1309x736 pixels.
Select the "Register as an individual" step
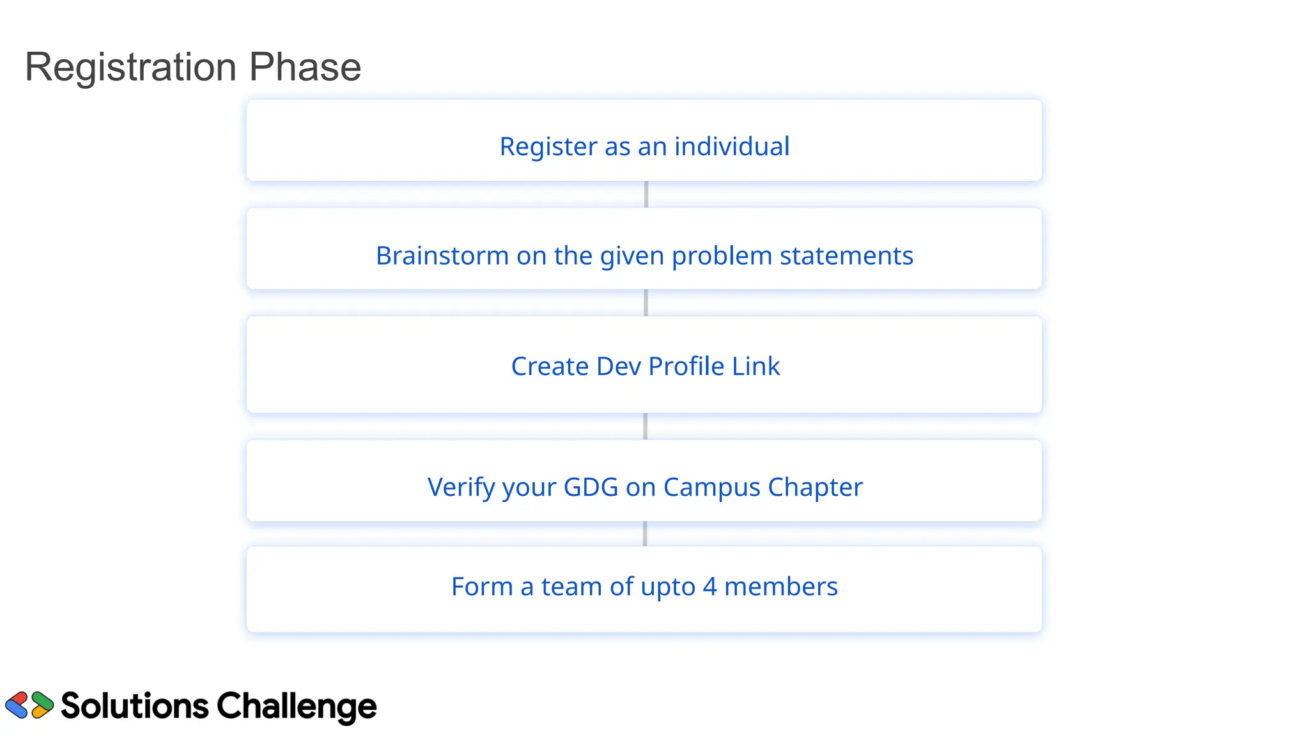pos(644,146)
